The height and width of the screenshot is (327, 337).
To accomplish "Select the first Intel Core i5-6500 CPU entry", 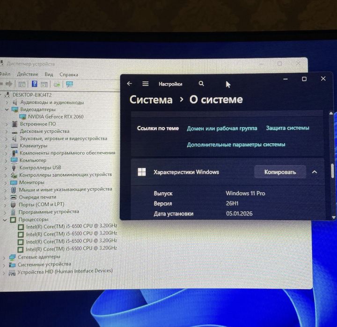I will (x=72, y=226).
